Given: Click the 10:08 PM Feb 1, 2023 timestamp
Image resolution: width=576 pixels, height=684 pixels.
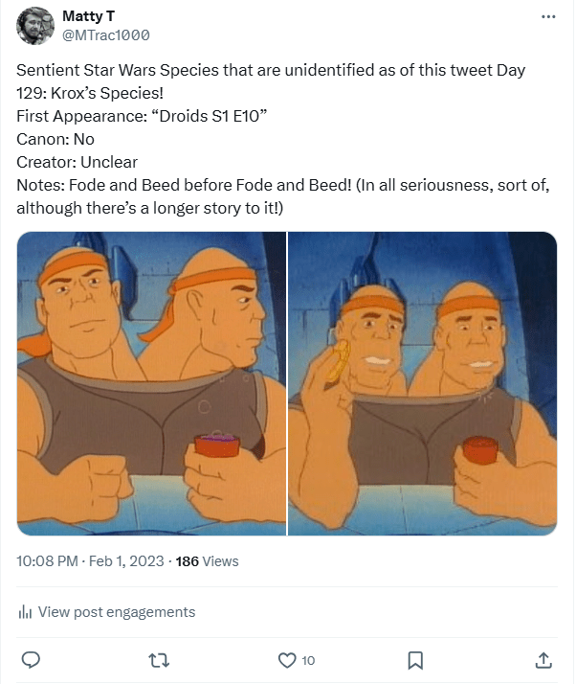Looking at the screenshot, I should click(90, 561).
